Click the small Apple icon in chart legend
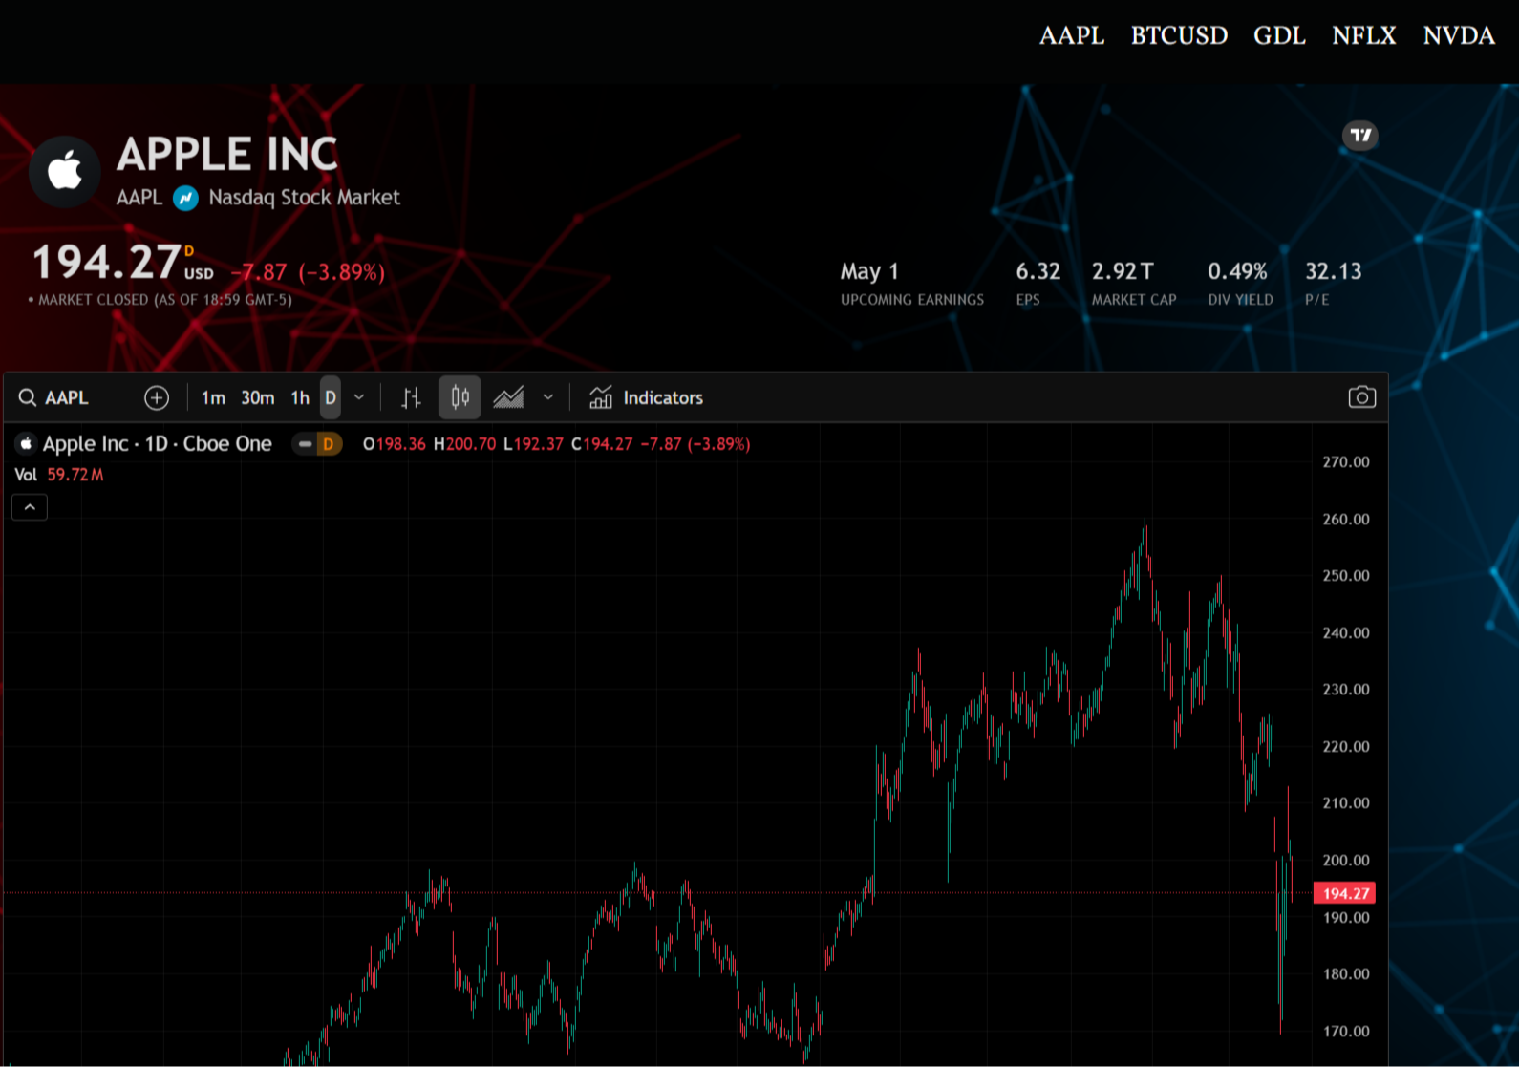The width and height of the screenshot is (1519, 1067). [x=26, y=443]
